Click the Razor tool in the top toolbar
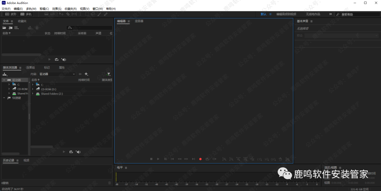381x191 pixels. coord(68,14)
